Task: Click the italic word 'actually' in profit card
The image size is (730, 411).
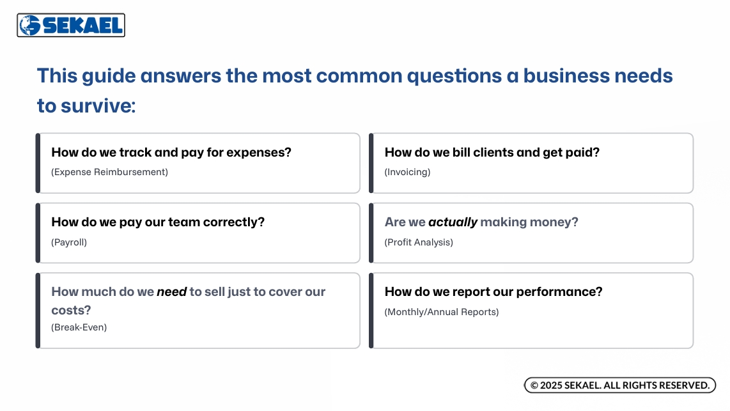Action: [x=453, y=222]
